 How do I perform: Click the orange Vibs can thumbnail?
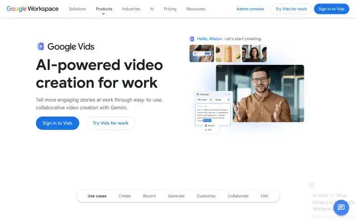[x=228, y=53]
